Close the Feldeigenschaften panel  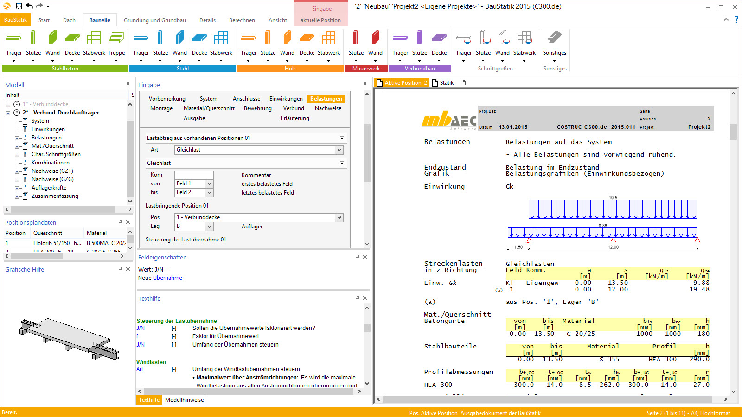coord(365,257)
